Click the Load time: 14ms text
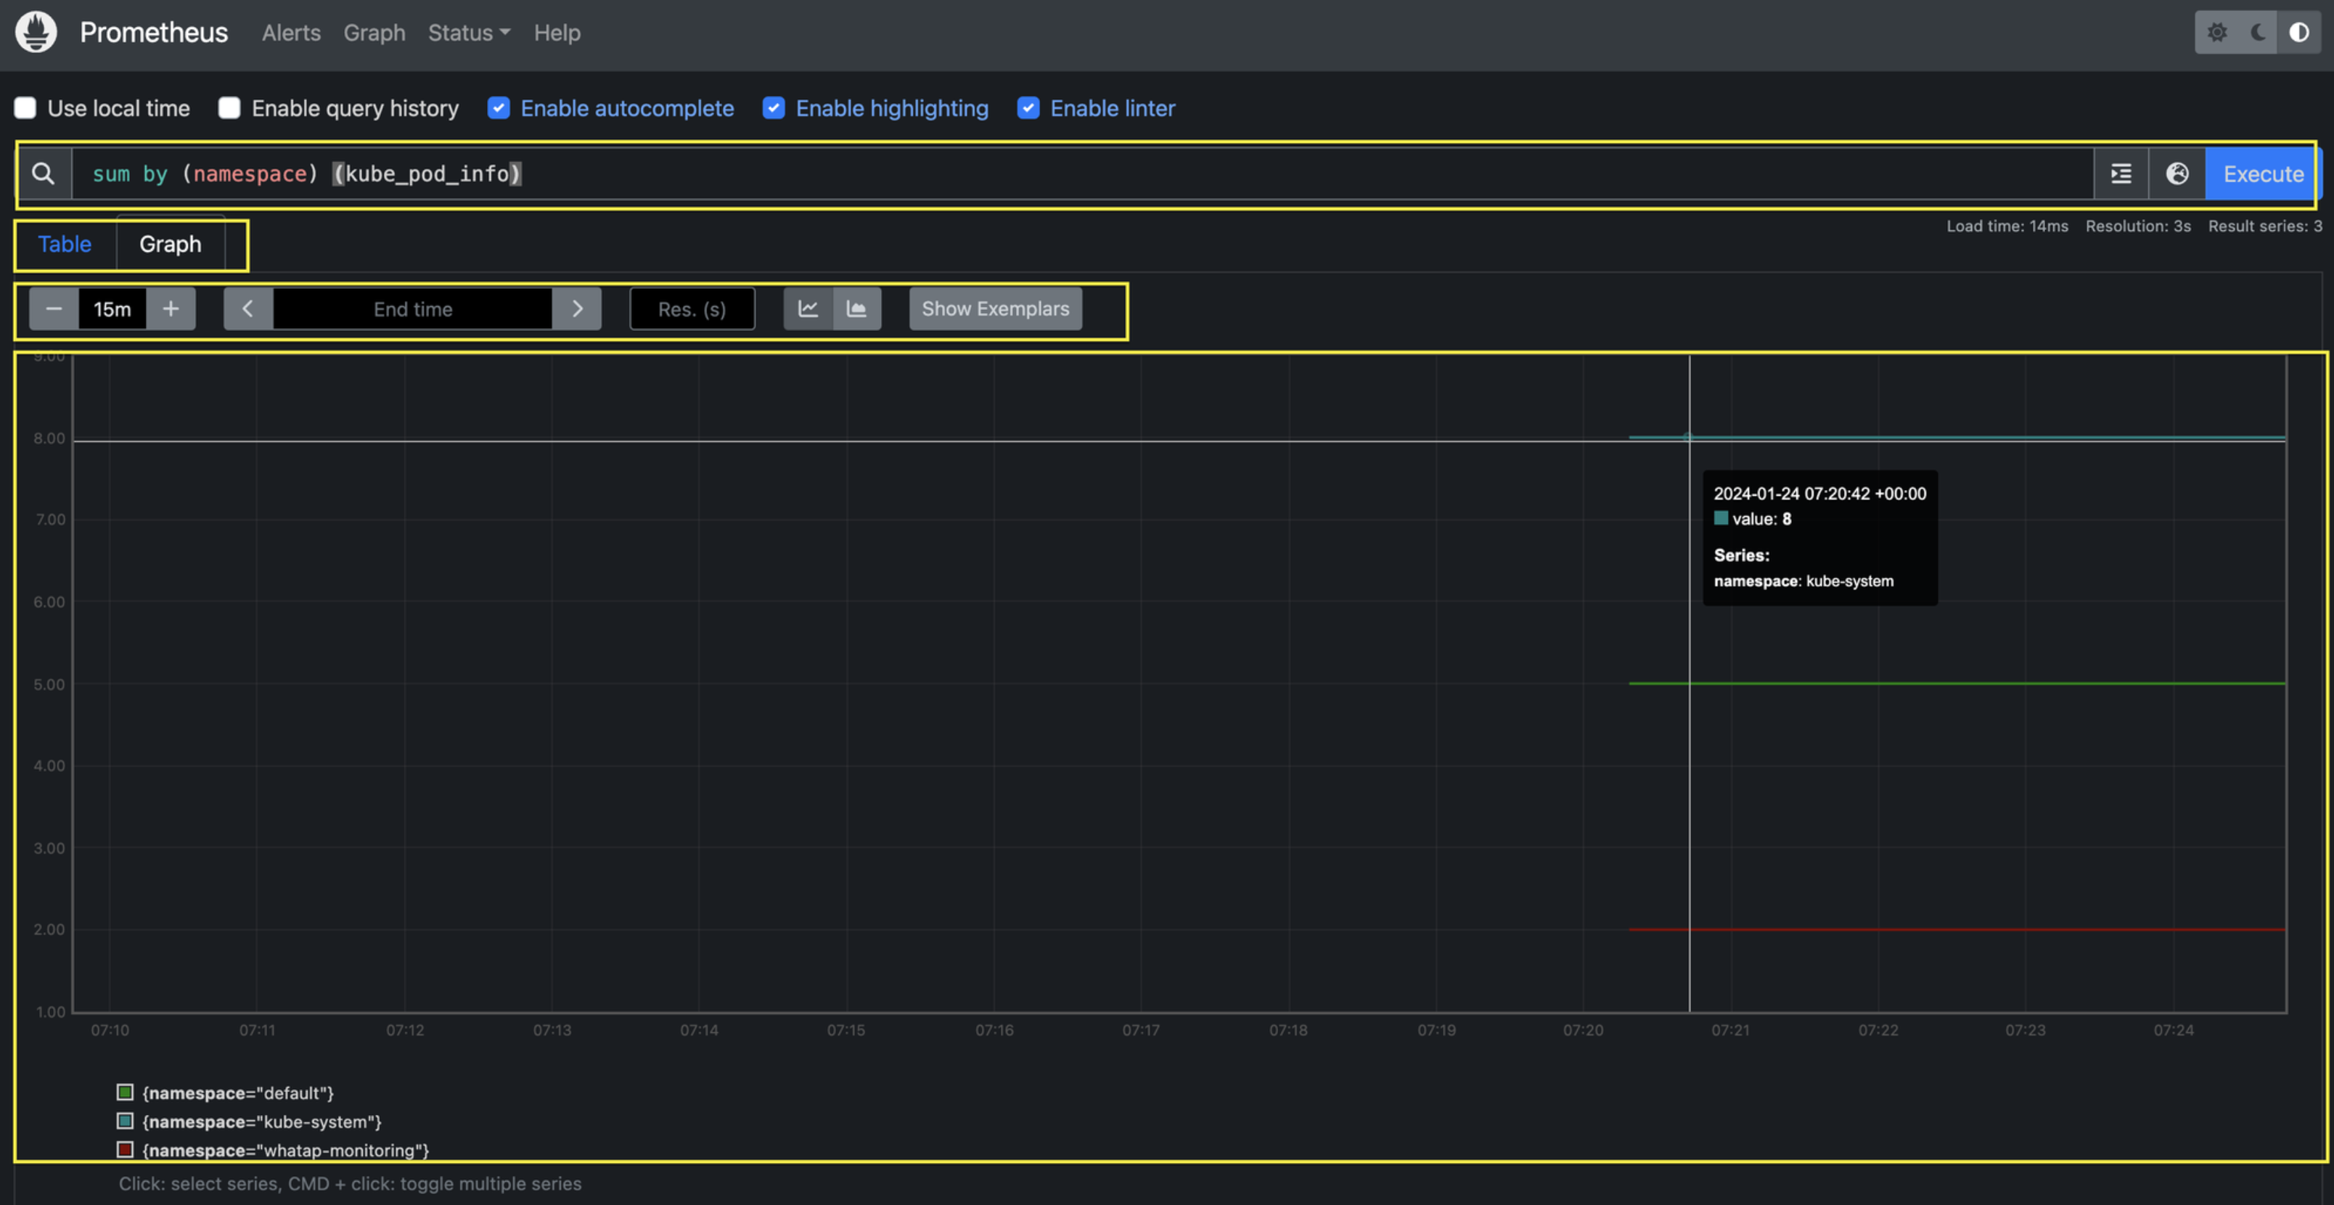Viewport: 2334px width, 1205px height. point(2007,226)
